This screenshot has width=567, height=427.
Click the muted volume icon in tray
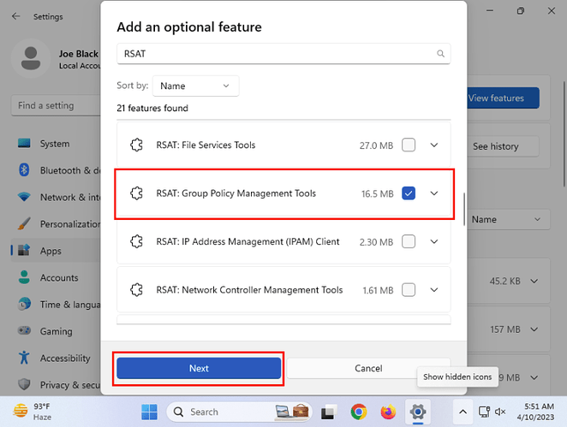(x=500, y=412)
